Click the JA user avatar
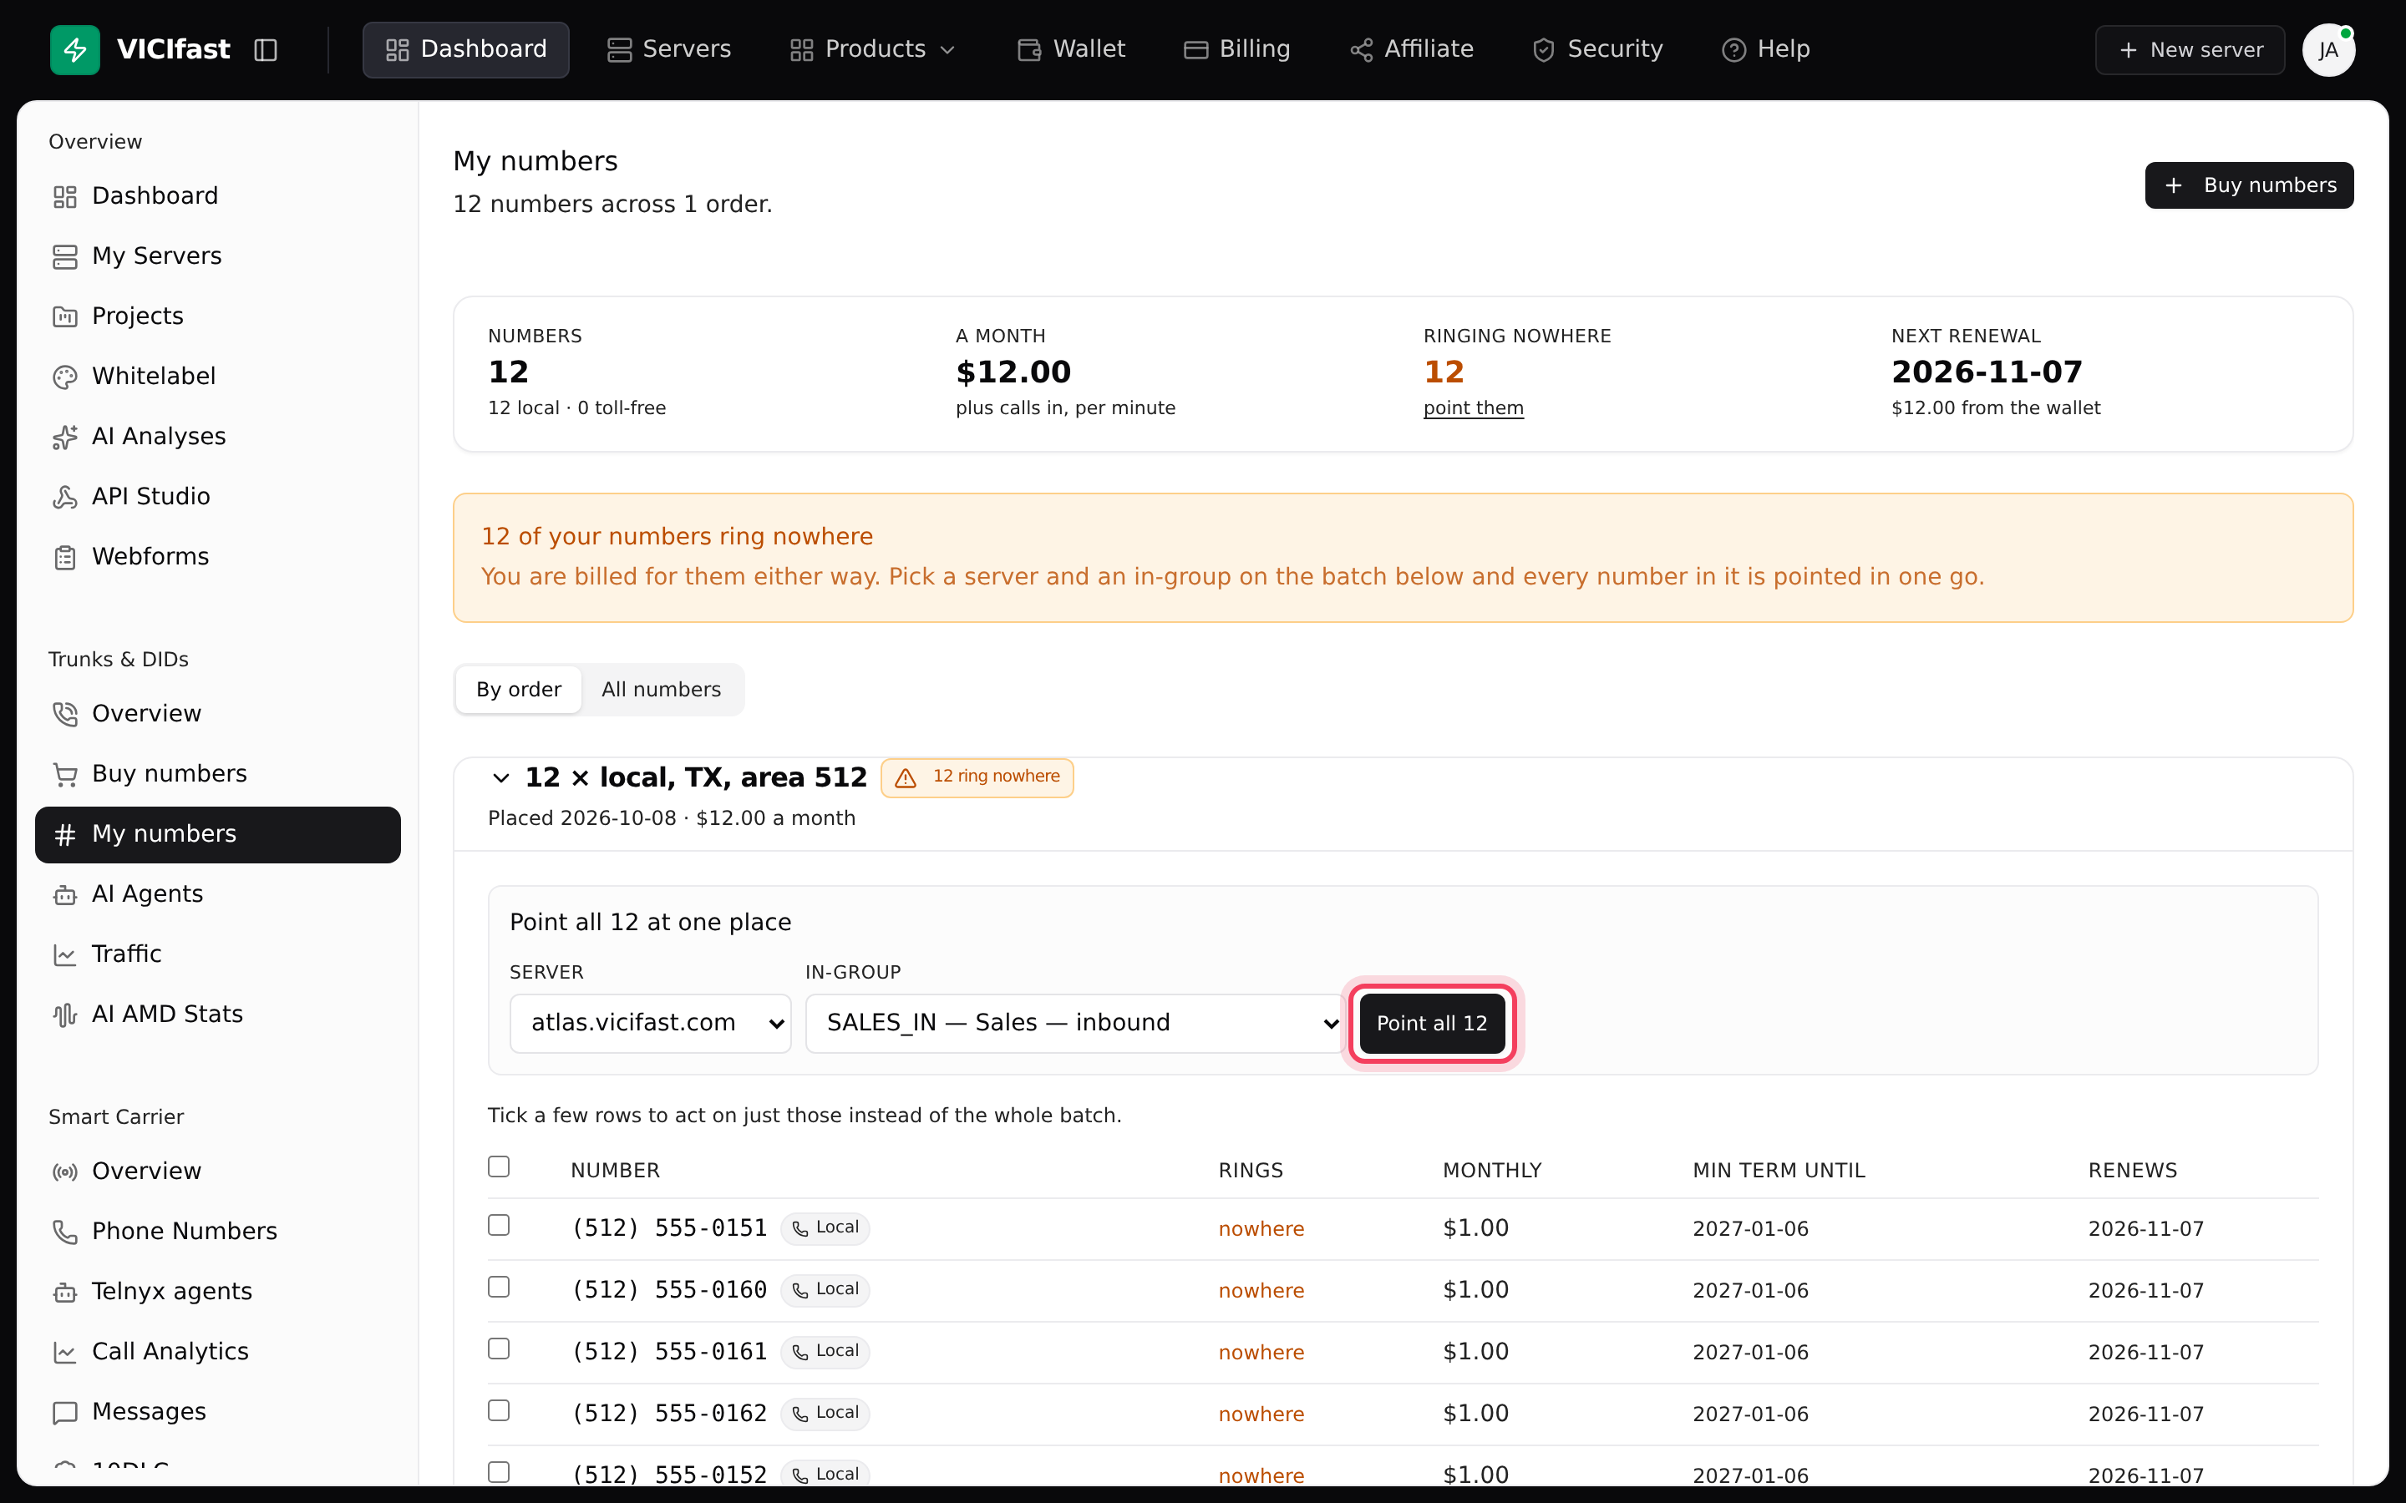This screenshot has height=1503, width=2406. point(2328,50)
